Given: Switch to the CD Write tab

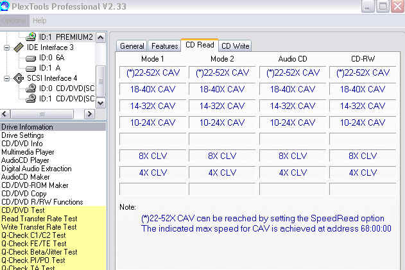Looking at the screenshot, I should pyautogui.click(x=236, y=46).
